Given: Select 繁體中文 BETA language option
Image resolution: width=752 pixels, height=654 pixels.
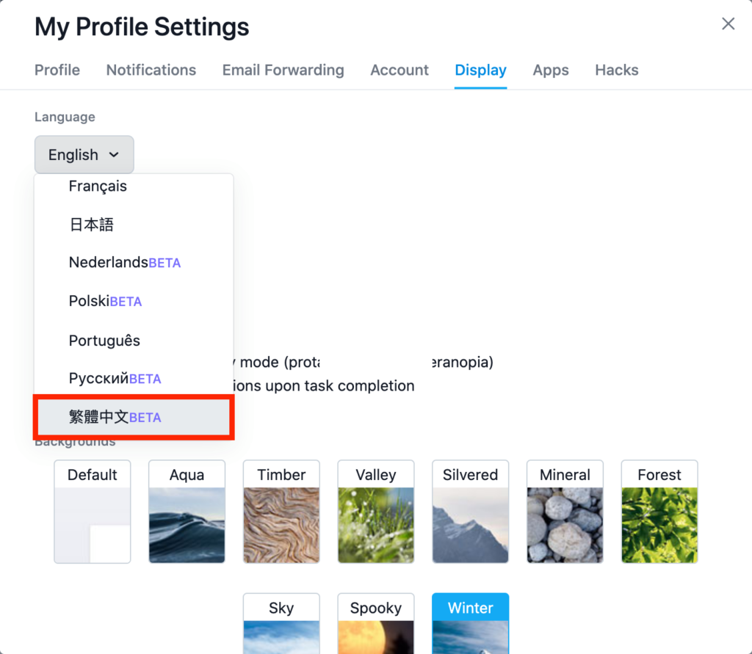Looking at the screenshot, I should (134, 417).
